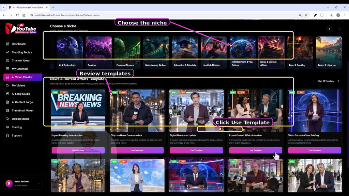The width and height of the screenshot is (349, 196).
Task: Choose Education & Tutorials niche card
Action: pyautogui.click(x=185, y=52)
